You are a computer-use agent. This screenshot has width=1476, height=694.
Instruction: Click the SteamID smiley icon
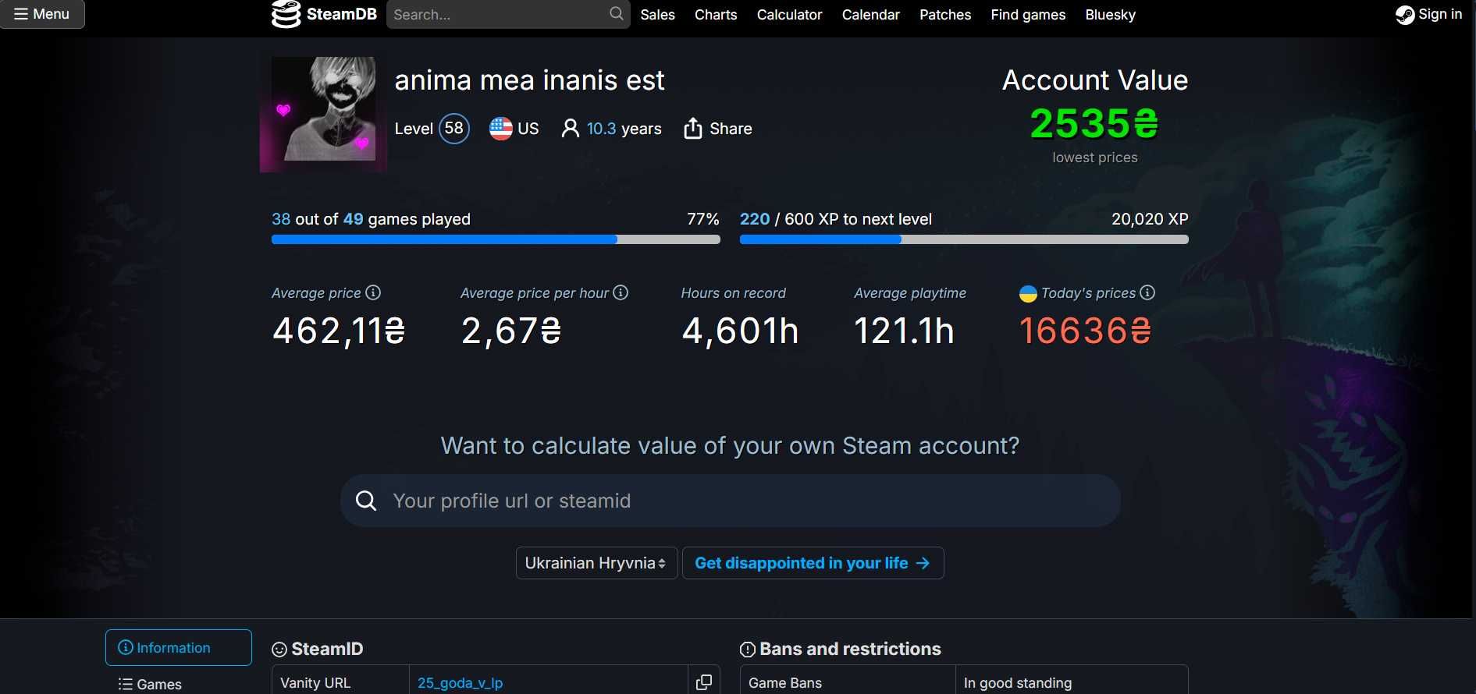click(279, 650)
